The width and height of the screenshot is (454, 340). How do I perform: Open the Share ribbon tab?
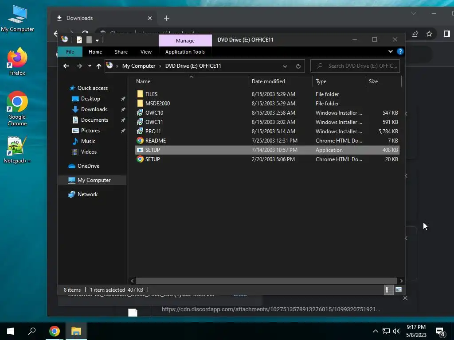click(x=121, y=52)
